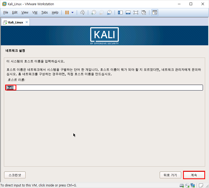Enter full screen mode
209x188 pixels.
136,12
